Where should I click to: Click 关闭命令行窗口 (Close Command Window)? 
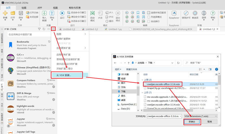77,21
